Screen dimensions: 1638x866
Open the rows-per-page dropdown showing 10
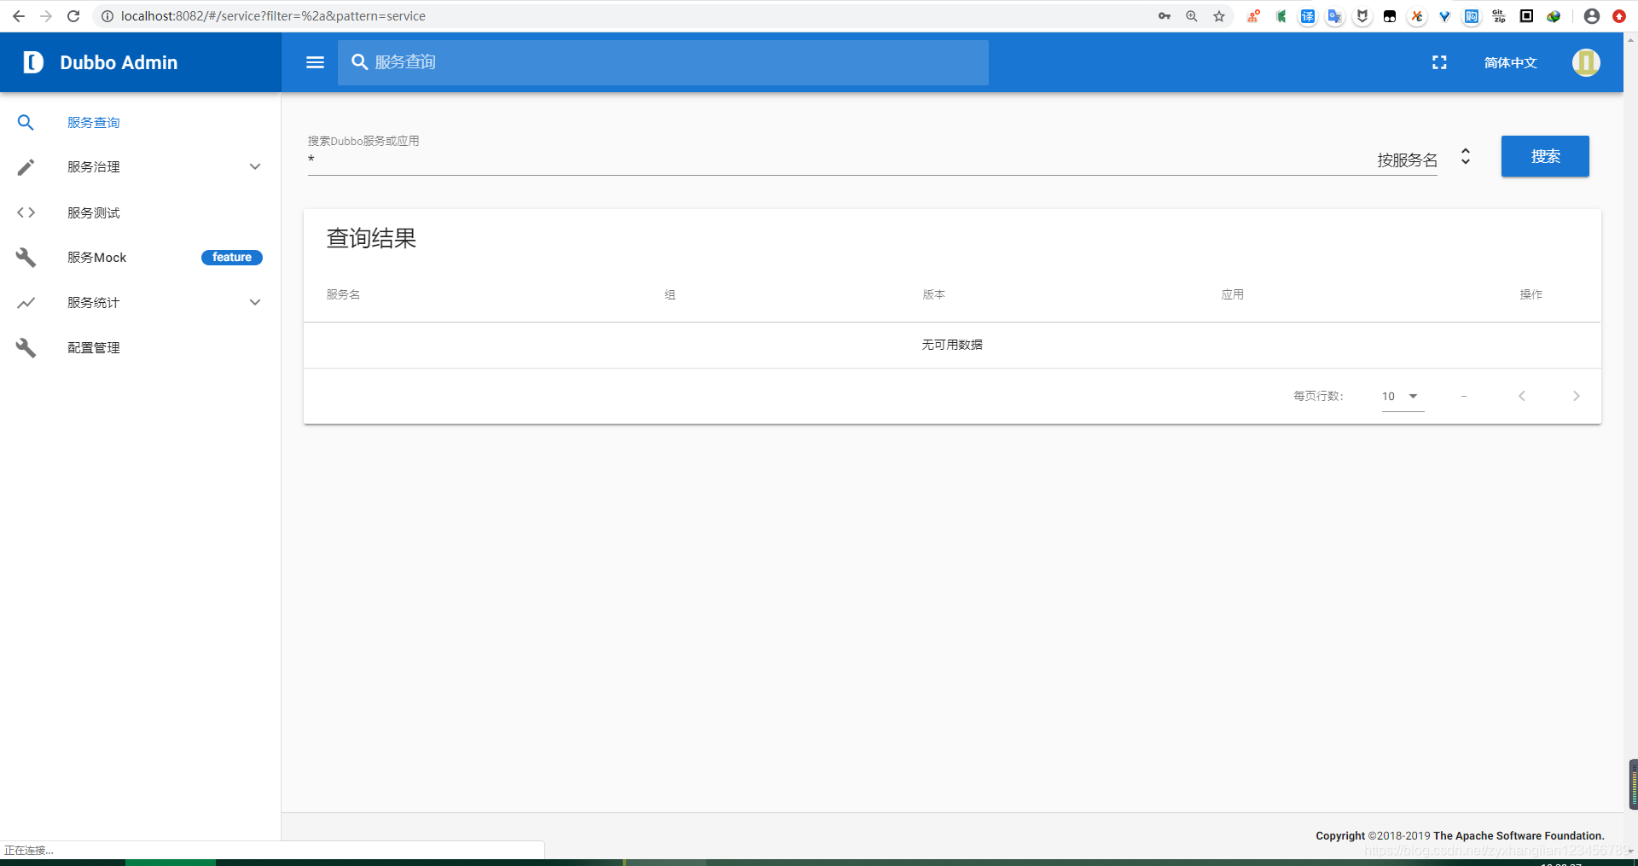click(x=1403, y=396)
